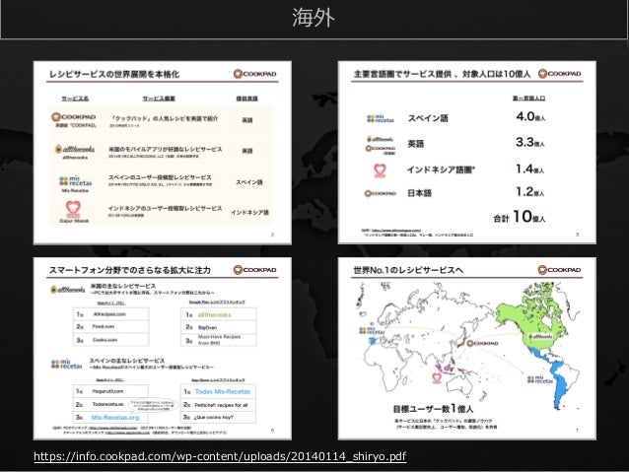Screen dimensions: 629x472
Task: Click heart logo beside インドネシア語圏
Action: point(381,170)
